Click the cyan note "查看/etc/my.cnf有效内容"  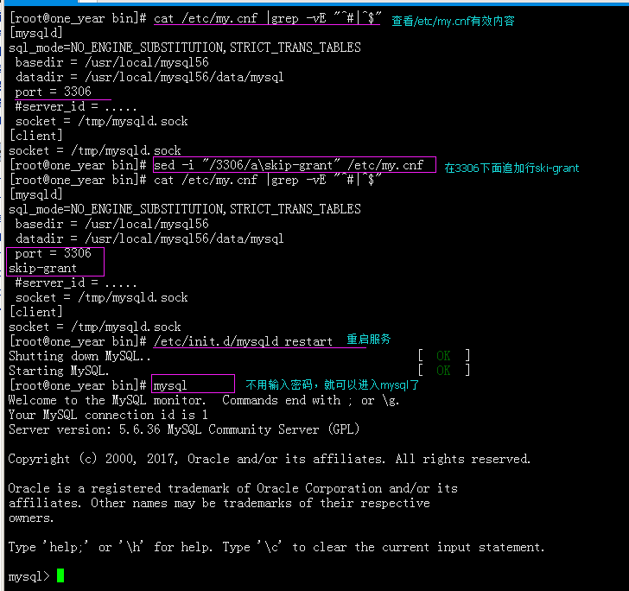point(453,21)
